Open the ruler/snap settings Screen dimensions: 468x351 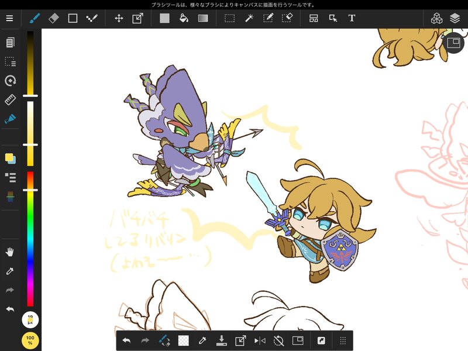[10, 99]
